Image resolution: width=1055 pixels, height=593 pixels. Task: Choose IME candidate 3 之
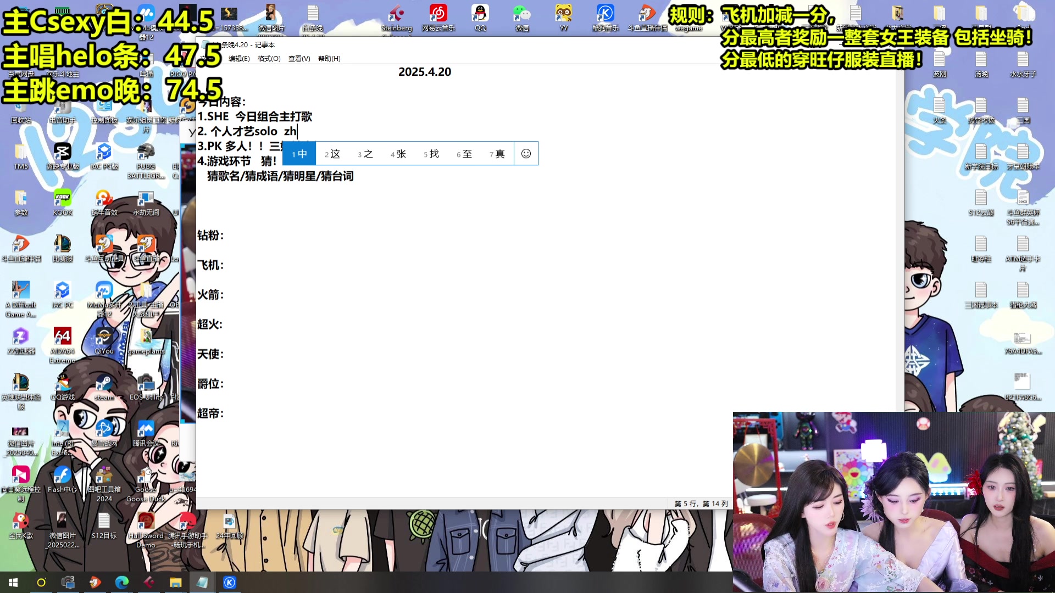coord(365,154)
